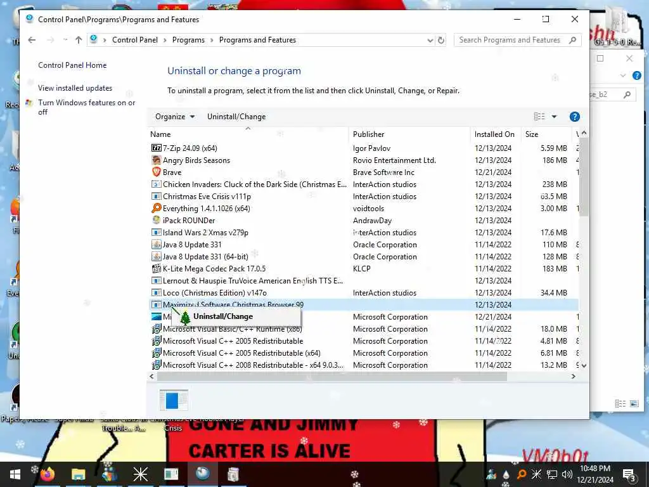Click the orange magnifier tray icon
This screenshot has height=487, width=649.
click(x=522, y=474)
